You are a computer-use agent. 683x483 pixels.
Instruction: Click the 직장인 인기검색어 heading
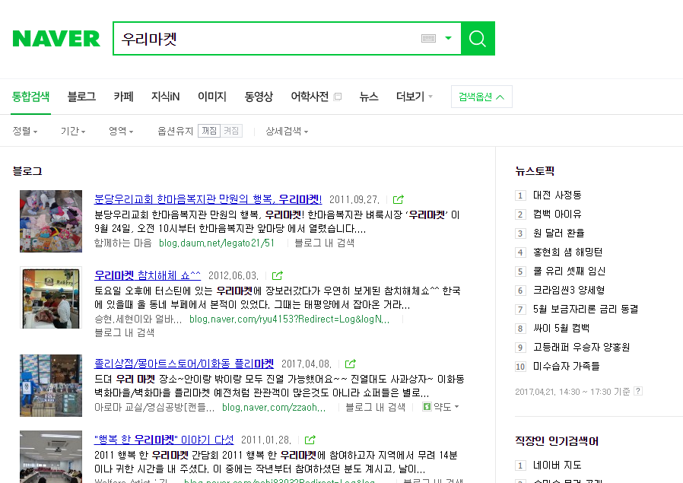click(557, 441)
